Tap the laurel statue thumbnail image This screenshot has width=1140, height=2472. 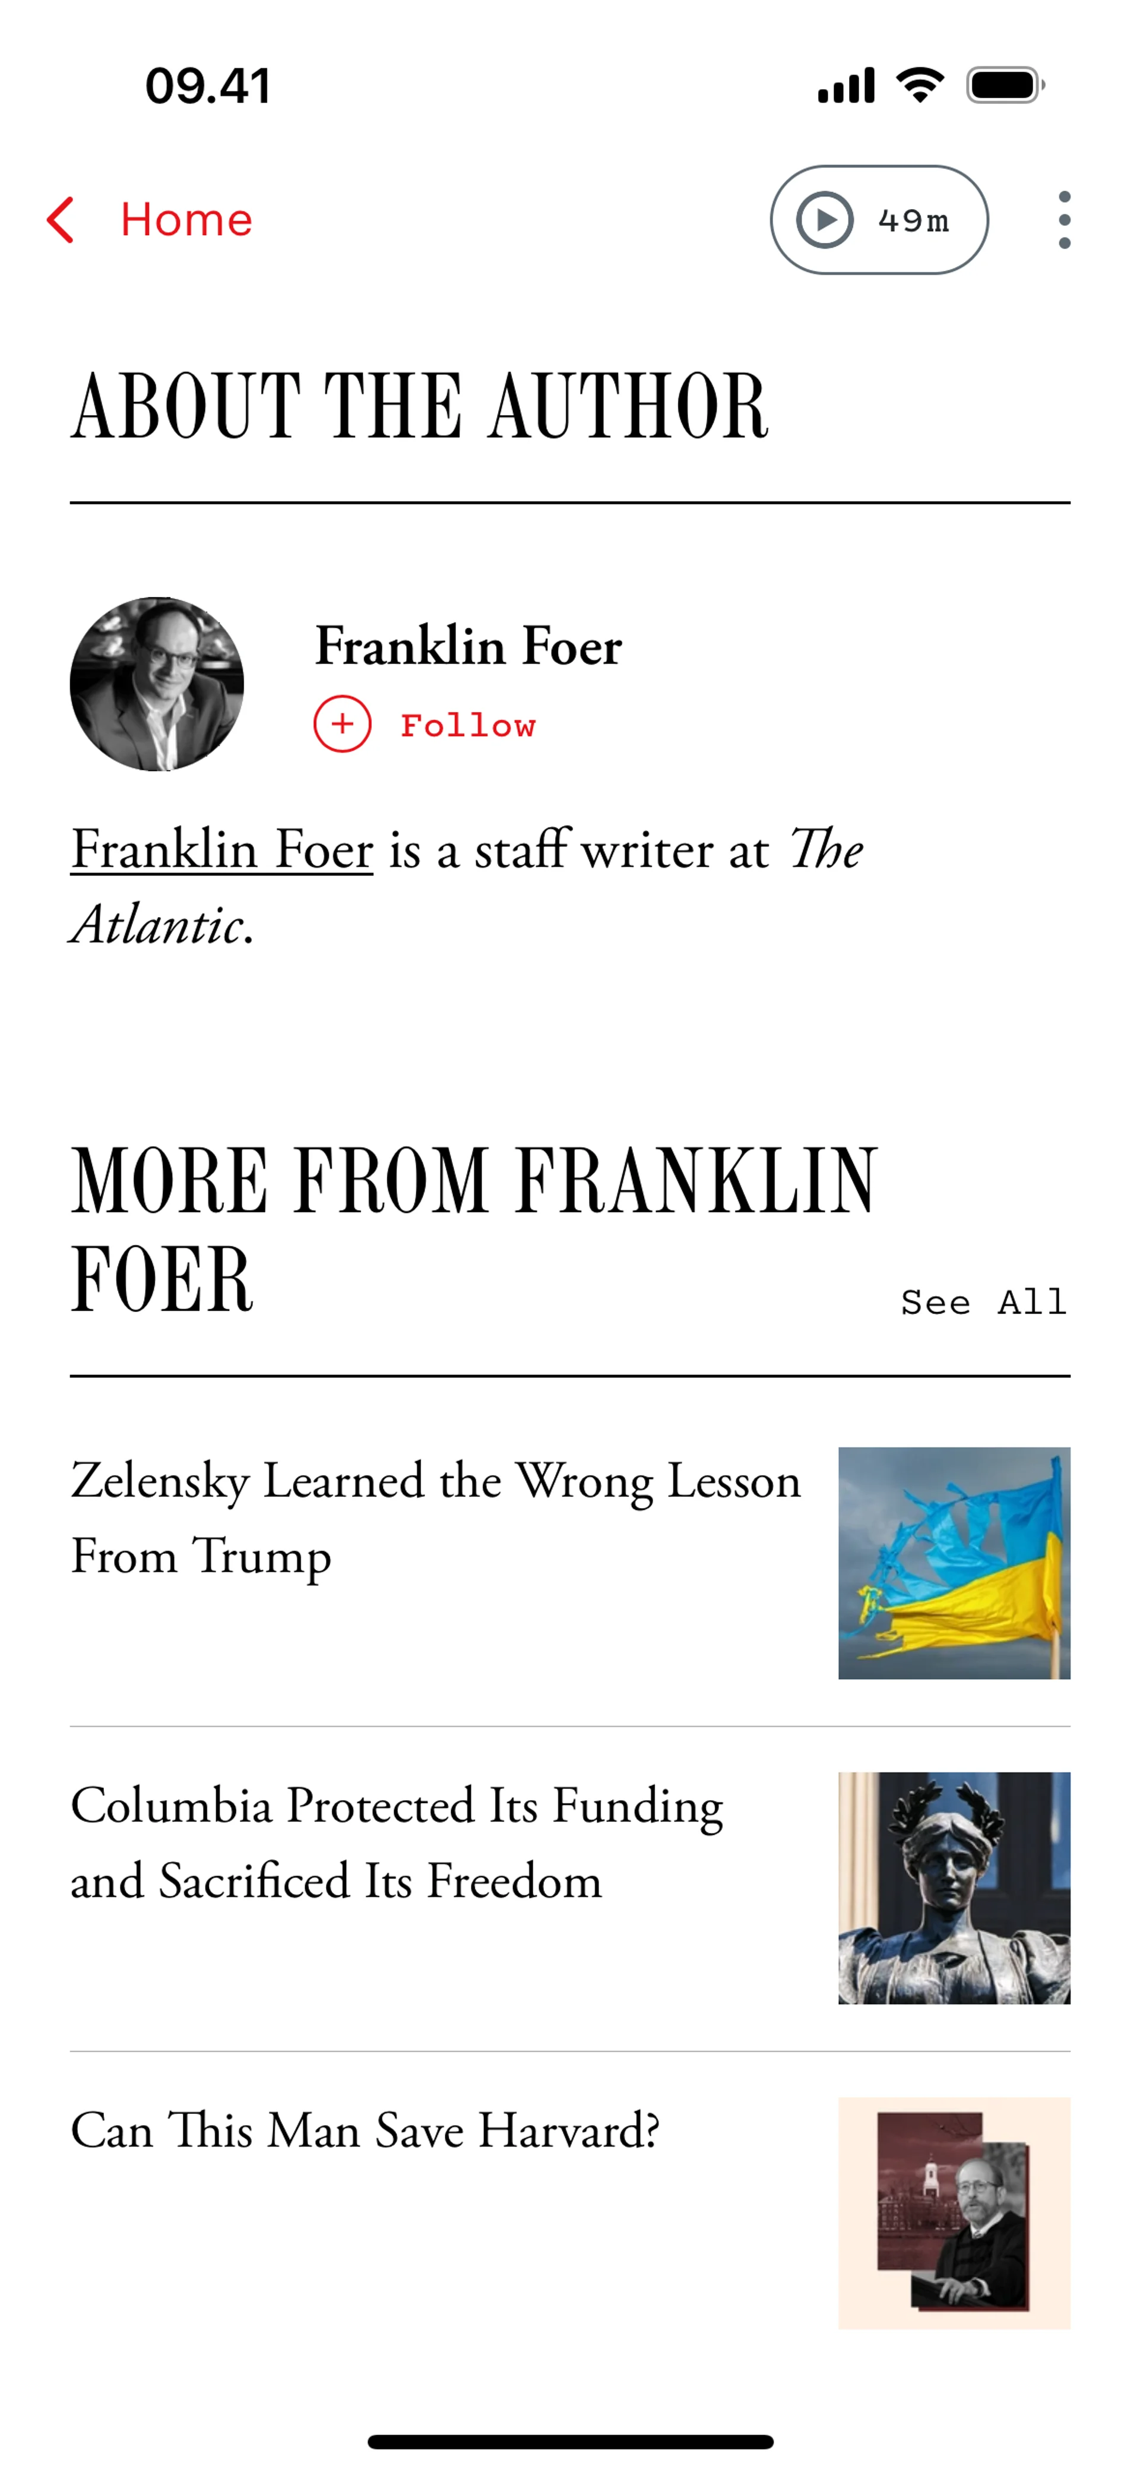click(x=953, y=1886)
